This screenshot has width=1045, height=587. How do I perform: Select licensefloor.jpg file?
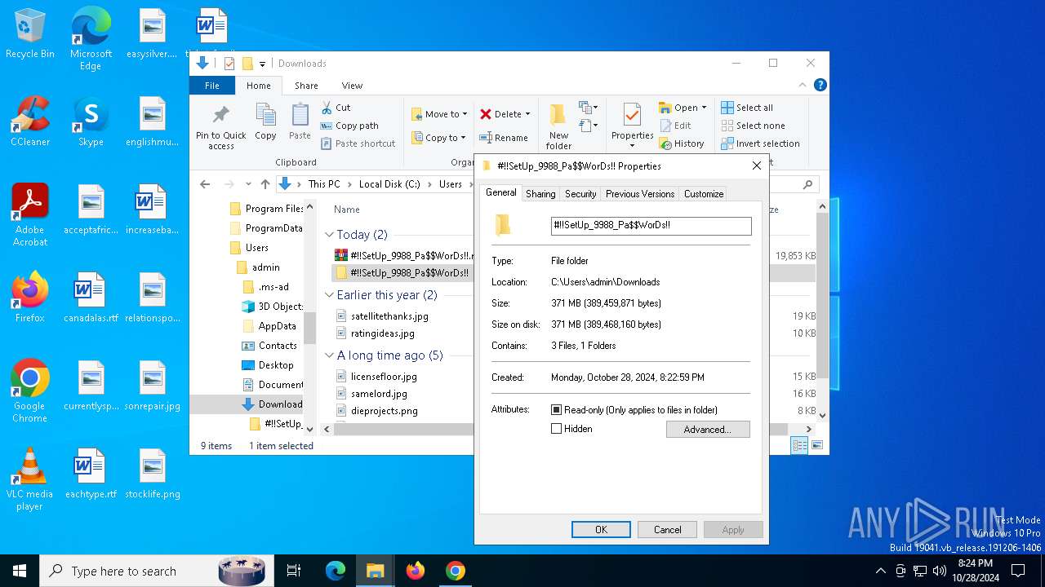point(384,377)
